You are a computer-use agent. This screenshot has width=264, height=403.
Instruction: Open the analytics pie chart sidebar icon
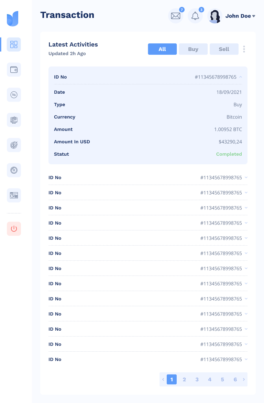pyautogui.click(x=14, y=195)
